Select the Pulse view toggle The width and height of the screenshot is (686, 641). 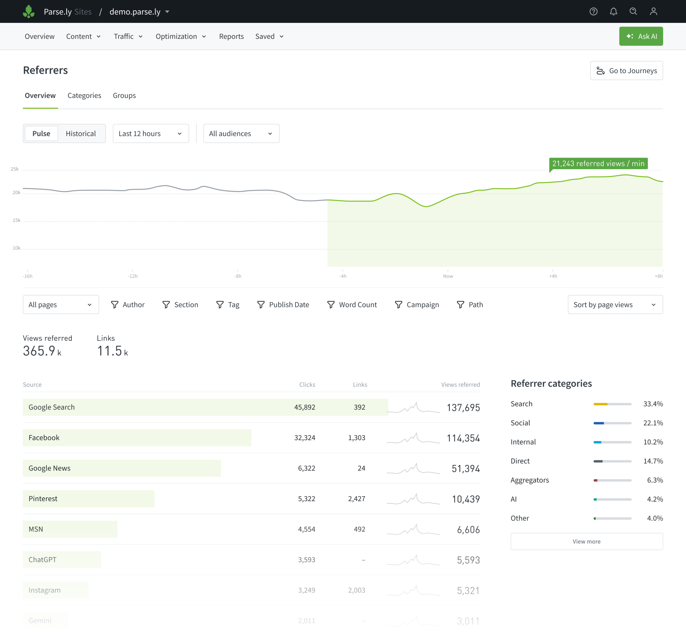[42, 134]
